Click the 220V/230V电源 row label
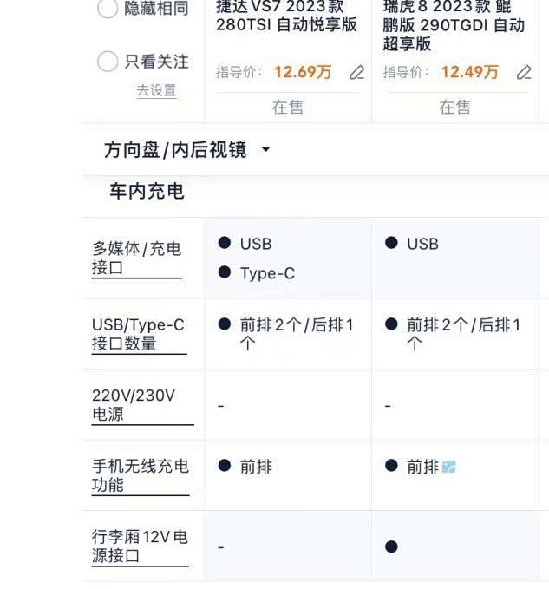Image resolution: width=549 pixels, height=589 pixels. coord(134,405)
